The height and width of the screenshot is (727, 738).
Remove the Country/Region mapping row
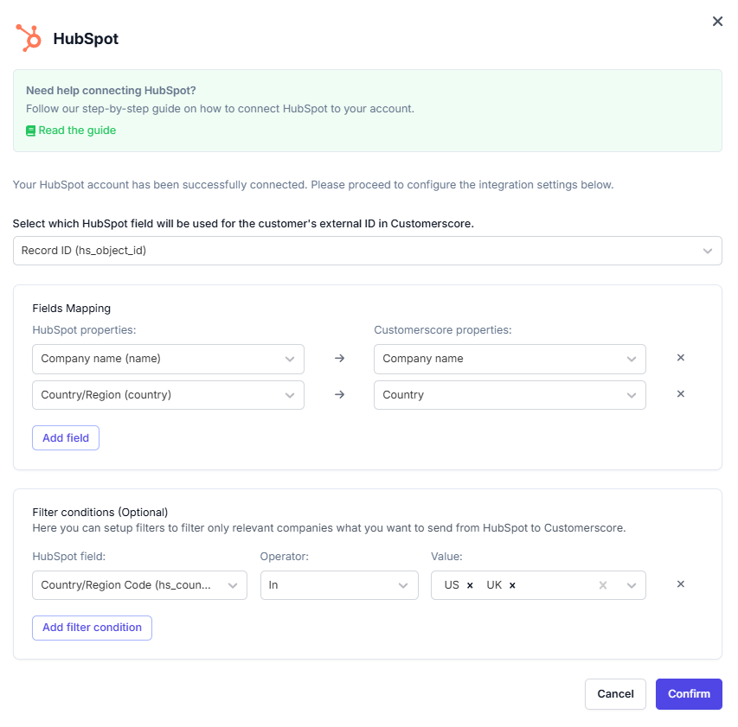(680, 393)
